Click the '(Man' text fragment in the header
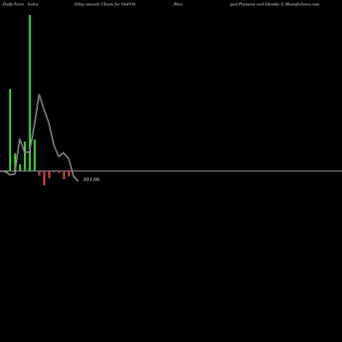Screen dimensions: 342x342 tap(178, 4)
